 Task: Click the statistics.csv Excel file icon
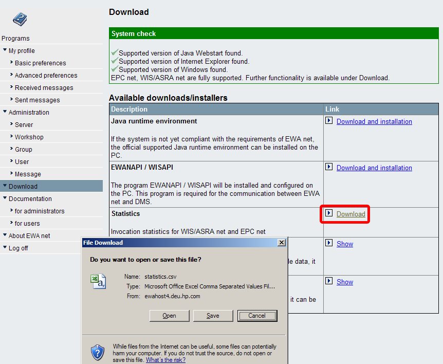click(x=98, y=281)
